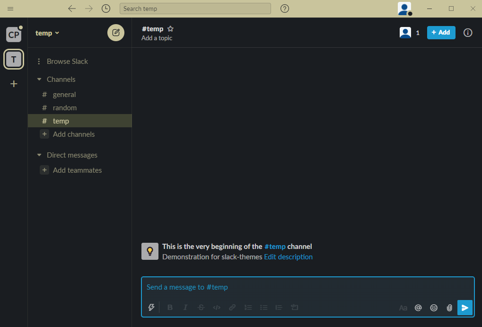Toggle code block formatting
This screenshot has width=482, height=327.
295,307
